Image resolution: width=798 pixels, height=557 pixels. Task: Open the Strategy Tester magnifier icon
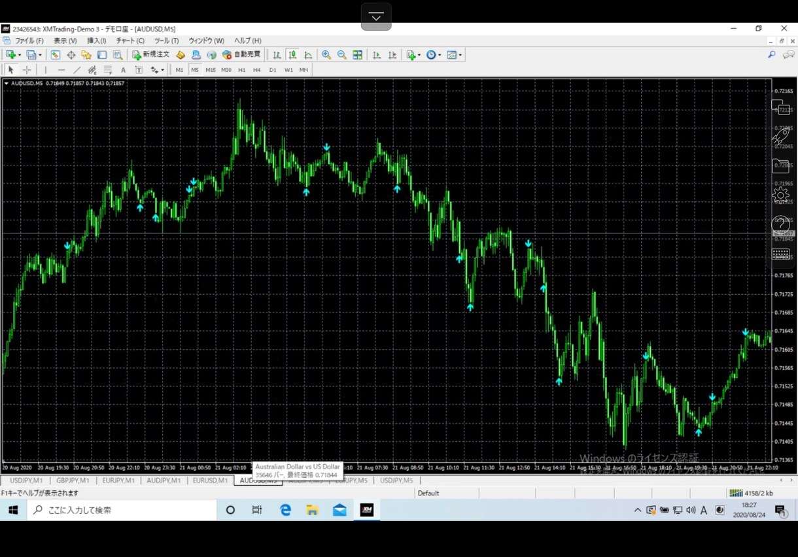pos(118,55)
